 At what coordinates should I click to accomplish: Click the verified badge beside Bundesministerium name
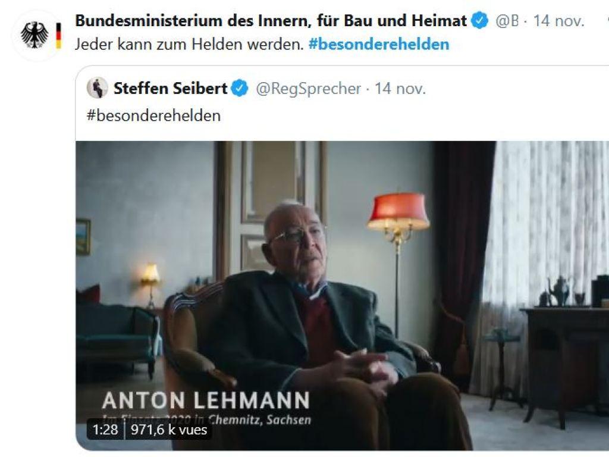coord(480,20)
